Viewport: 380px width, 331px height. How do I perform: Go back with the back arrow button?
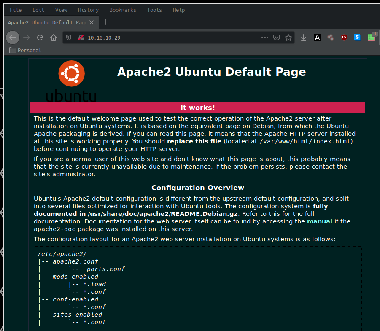pyautogui.click(x=13, y=38)
